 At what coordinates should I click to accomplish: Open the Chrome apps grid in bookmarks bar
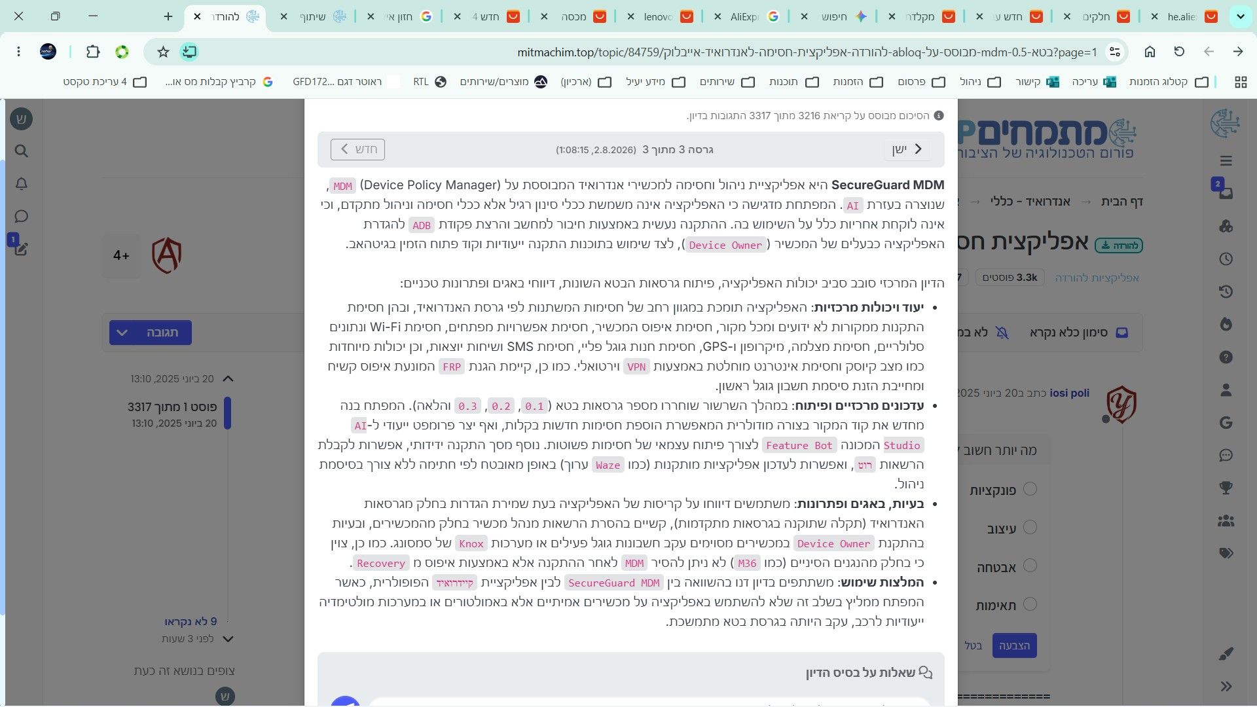[1241, 82]
